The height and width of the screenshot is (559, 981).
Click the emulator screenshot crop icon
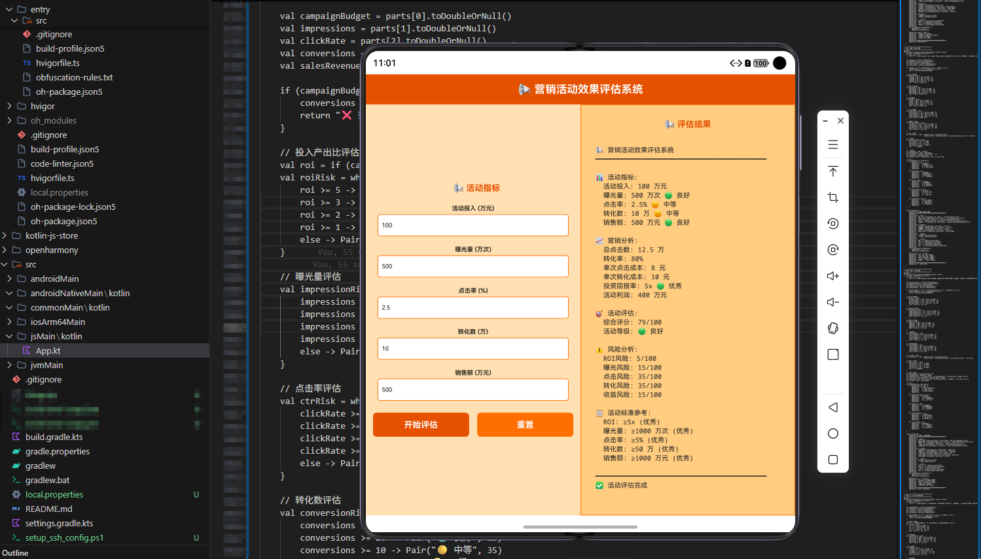[x=832, y=197]
